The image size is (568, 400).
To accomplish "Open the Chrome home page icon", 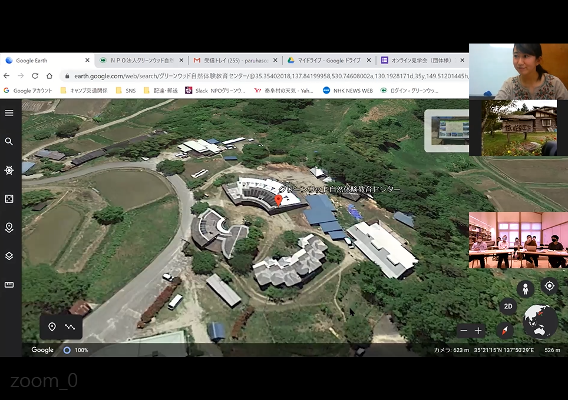I will [49, 76].
